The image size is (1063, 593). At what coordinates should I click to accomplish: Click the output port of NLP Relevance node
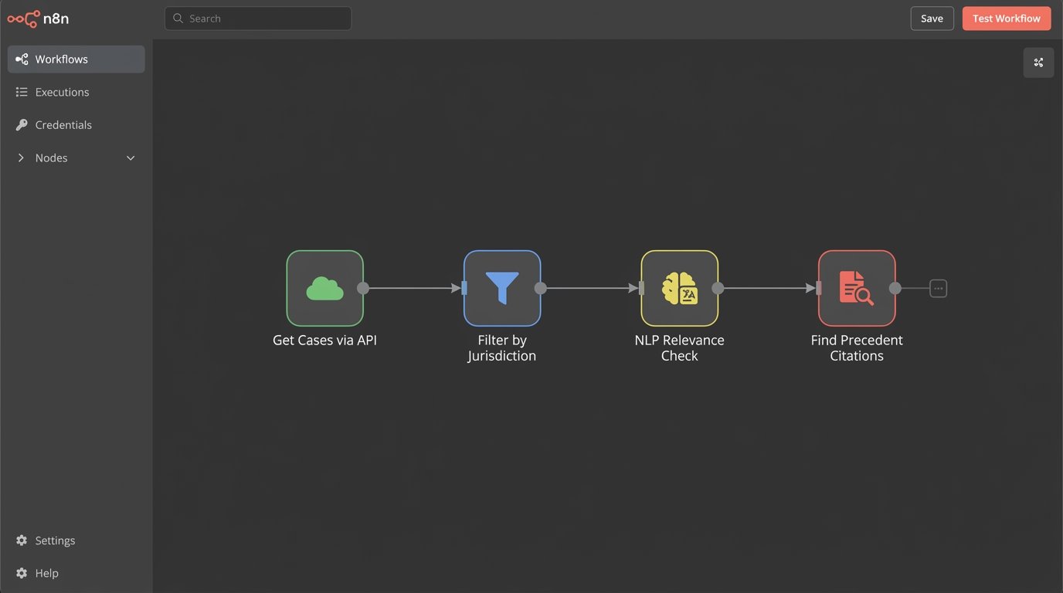point(718,288)
